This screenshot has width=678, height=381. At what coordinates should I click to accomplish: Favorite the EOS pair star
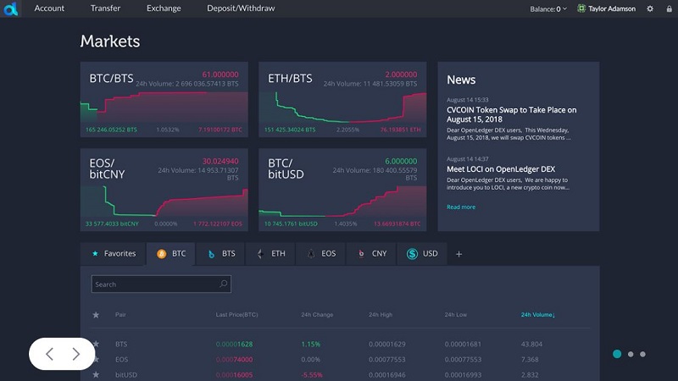click(97, 359)
